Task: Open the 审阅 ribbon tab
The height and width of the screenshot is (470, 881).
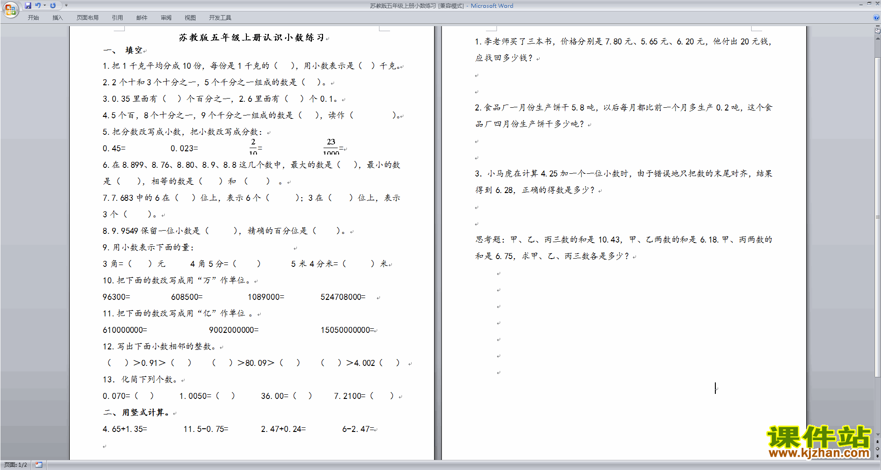Action: (166, 18)
